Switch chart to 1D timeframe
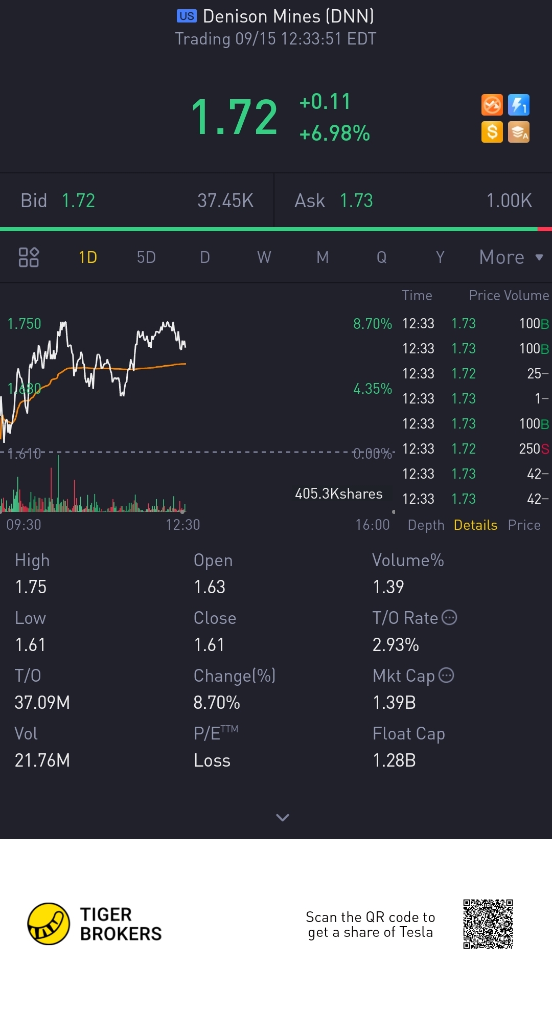 88,257
